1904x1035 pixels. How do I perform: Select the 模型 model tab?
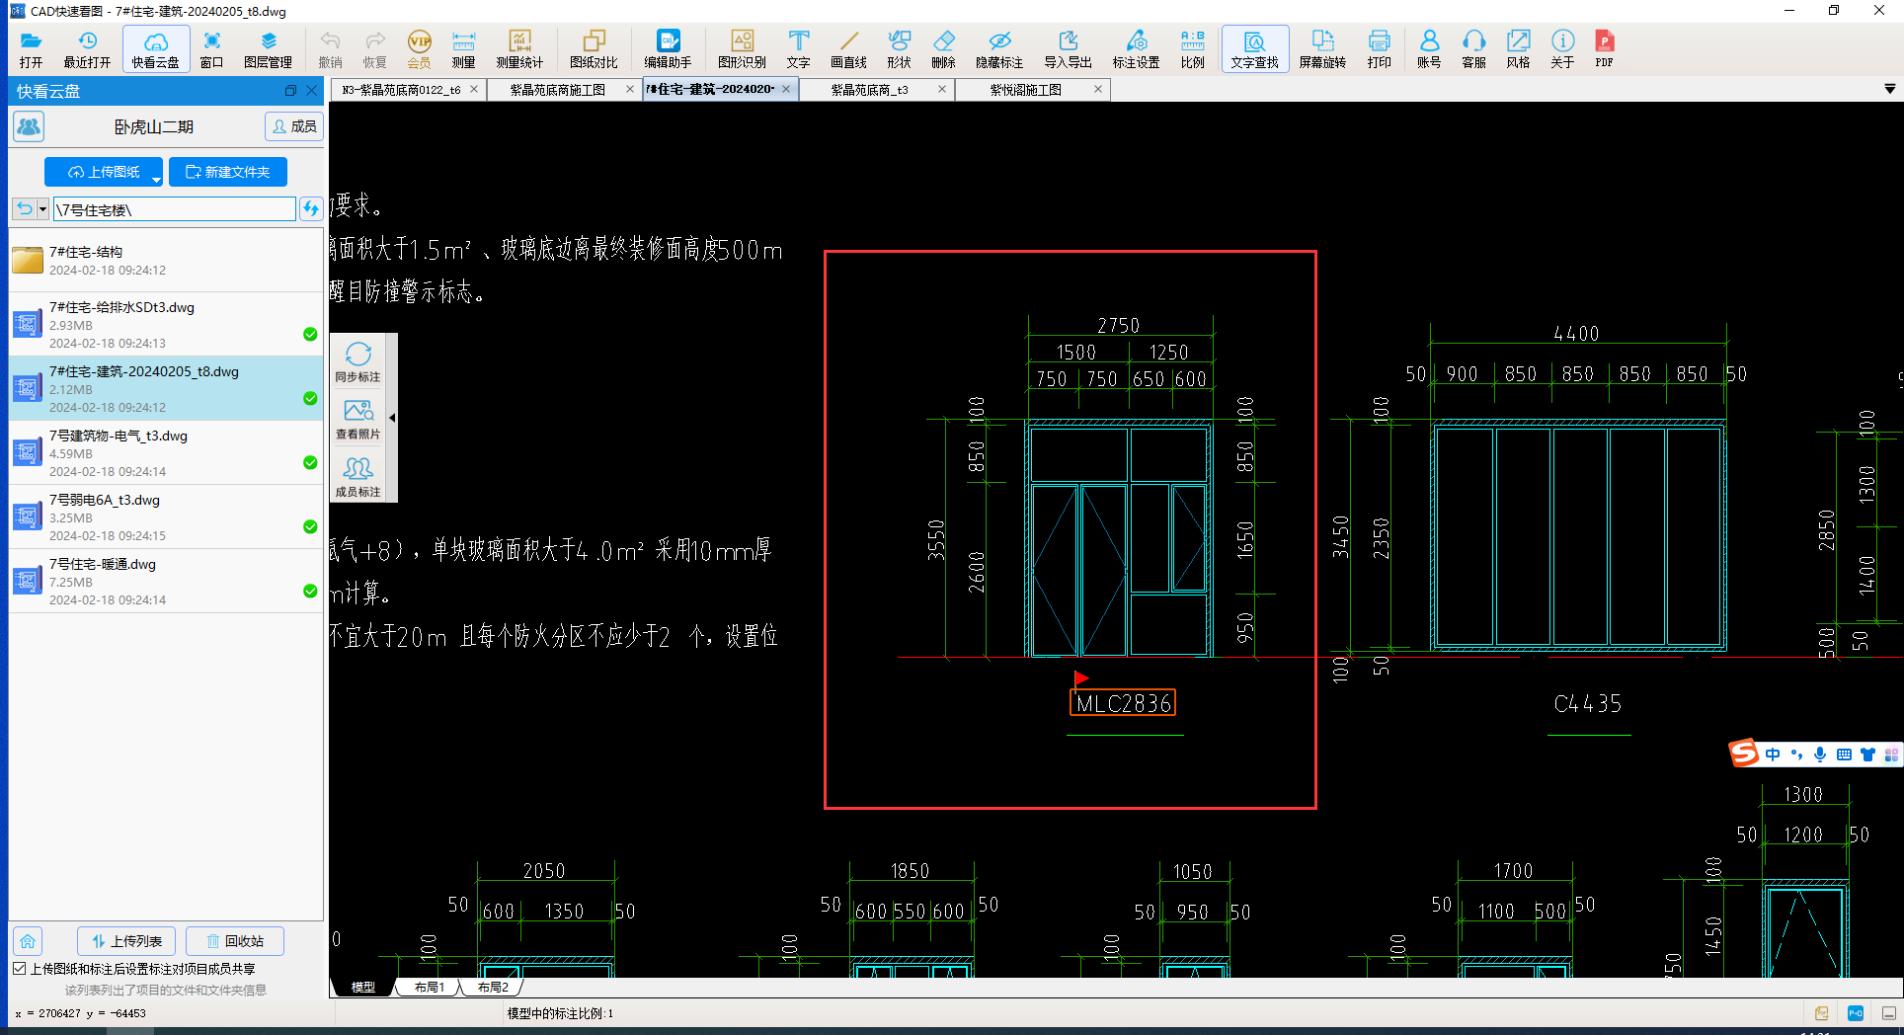tap(363, 987)
